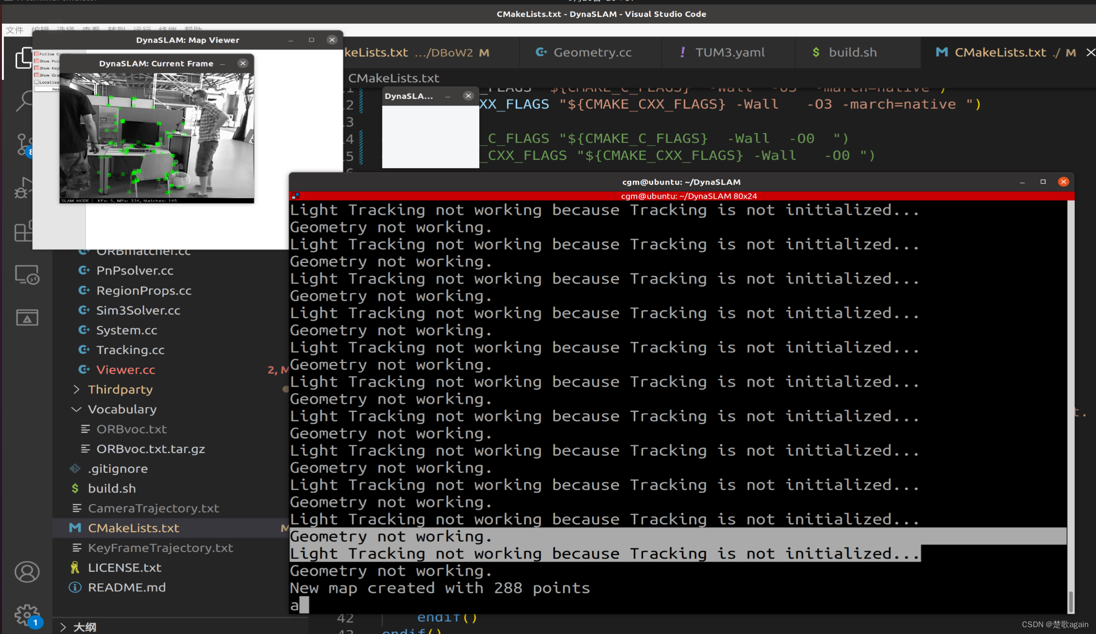Open Source Control showing 8 changes
Image resolution: width=1096 pixels, height=634 pixels.
pyautogui.click(x=25, y=144)
